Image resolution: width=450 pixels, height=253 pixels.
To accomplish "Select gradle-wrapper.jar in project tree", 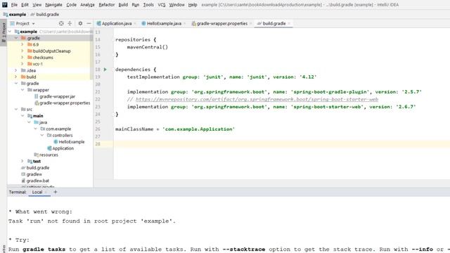I will [55, 96].
